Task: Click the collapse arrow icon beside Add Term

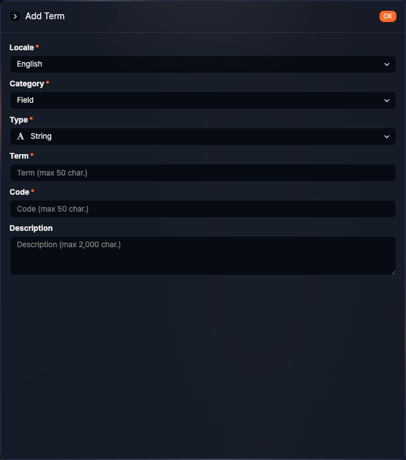Action: (15, 16)
